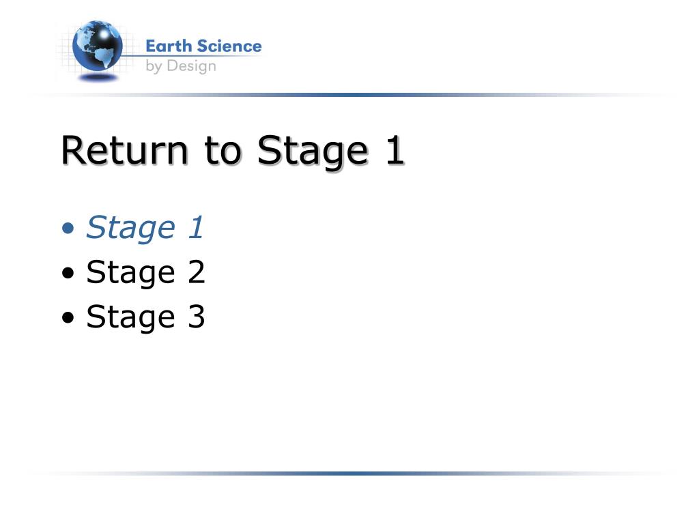
Task: Click the numeral 3 in Stage 3 bullet
Action: coord(196,316)
